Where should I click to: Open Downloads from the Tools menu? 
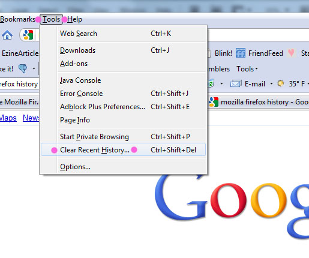click(123, 50)
